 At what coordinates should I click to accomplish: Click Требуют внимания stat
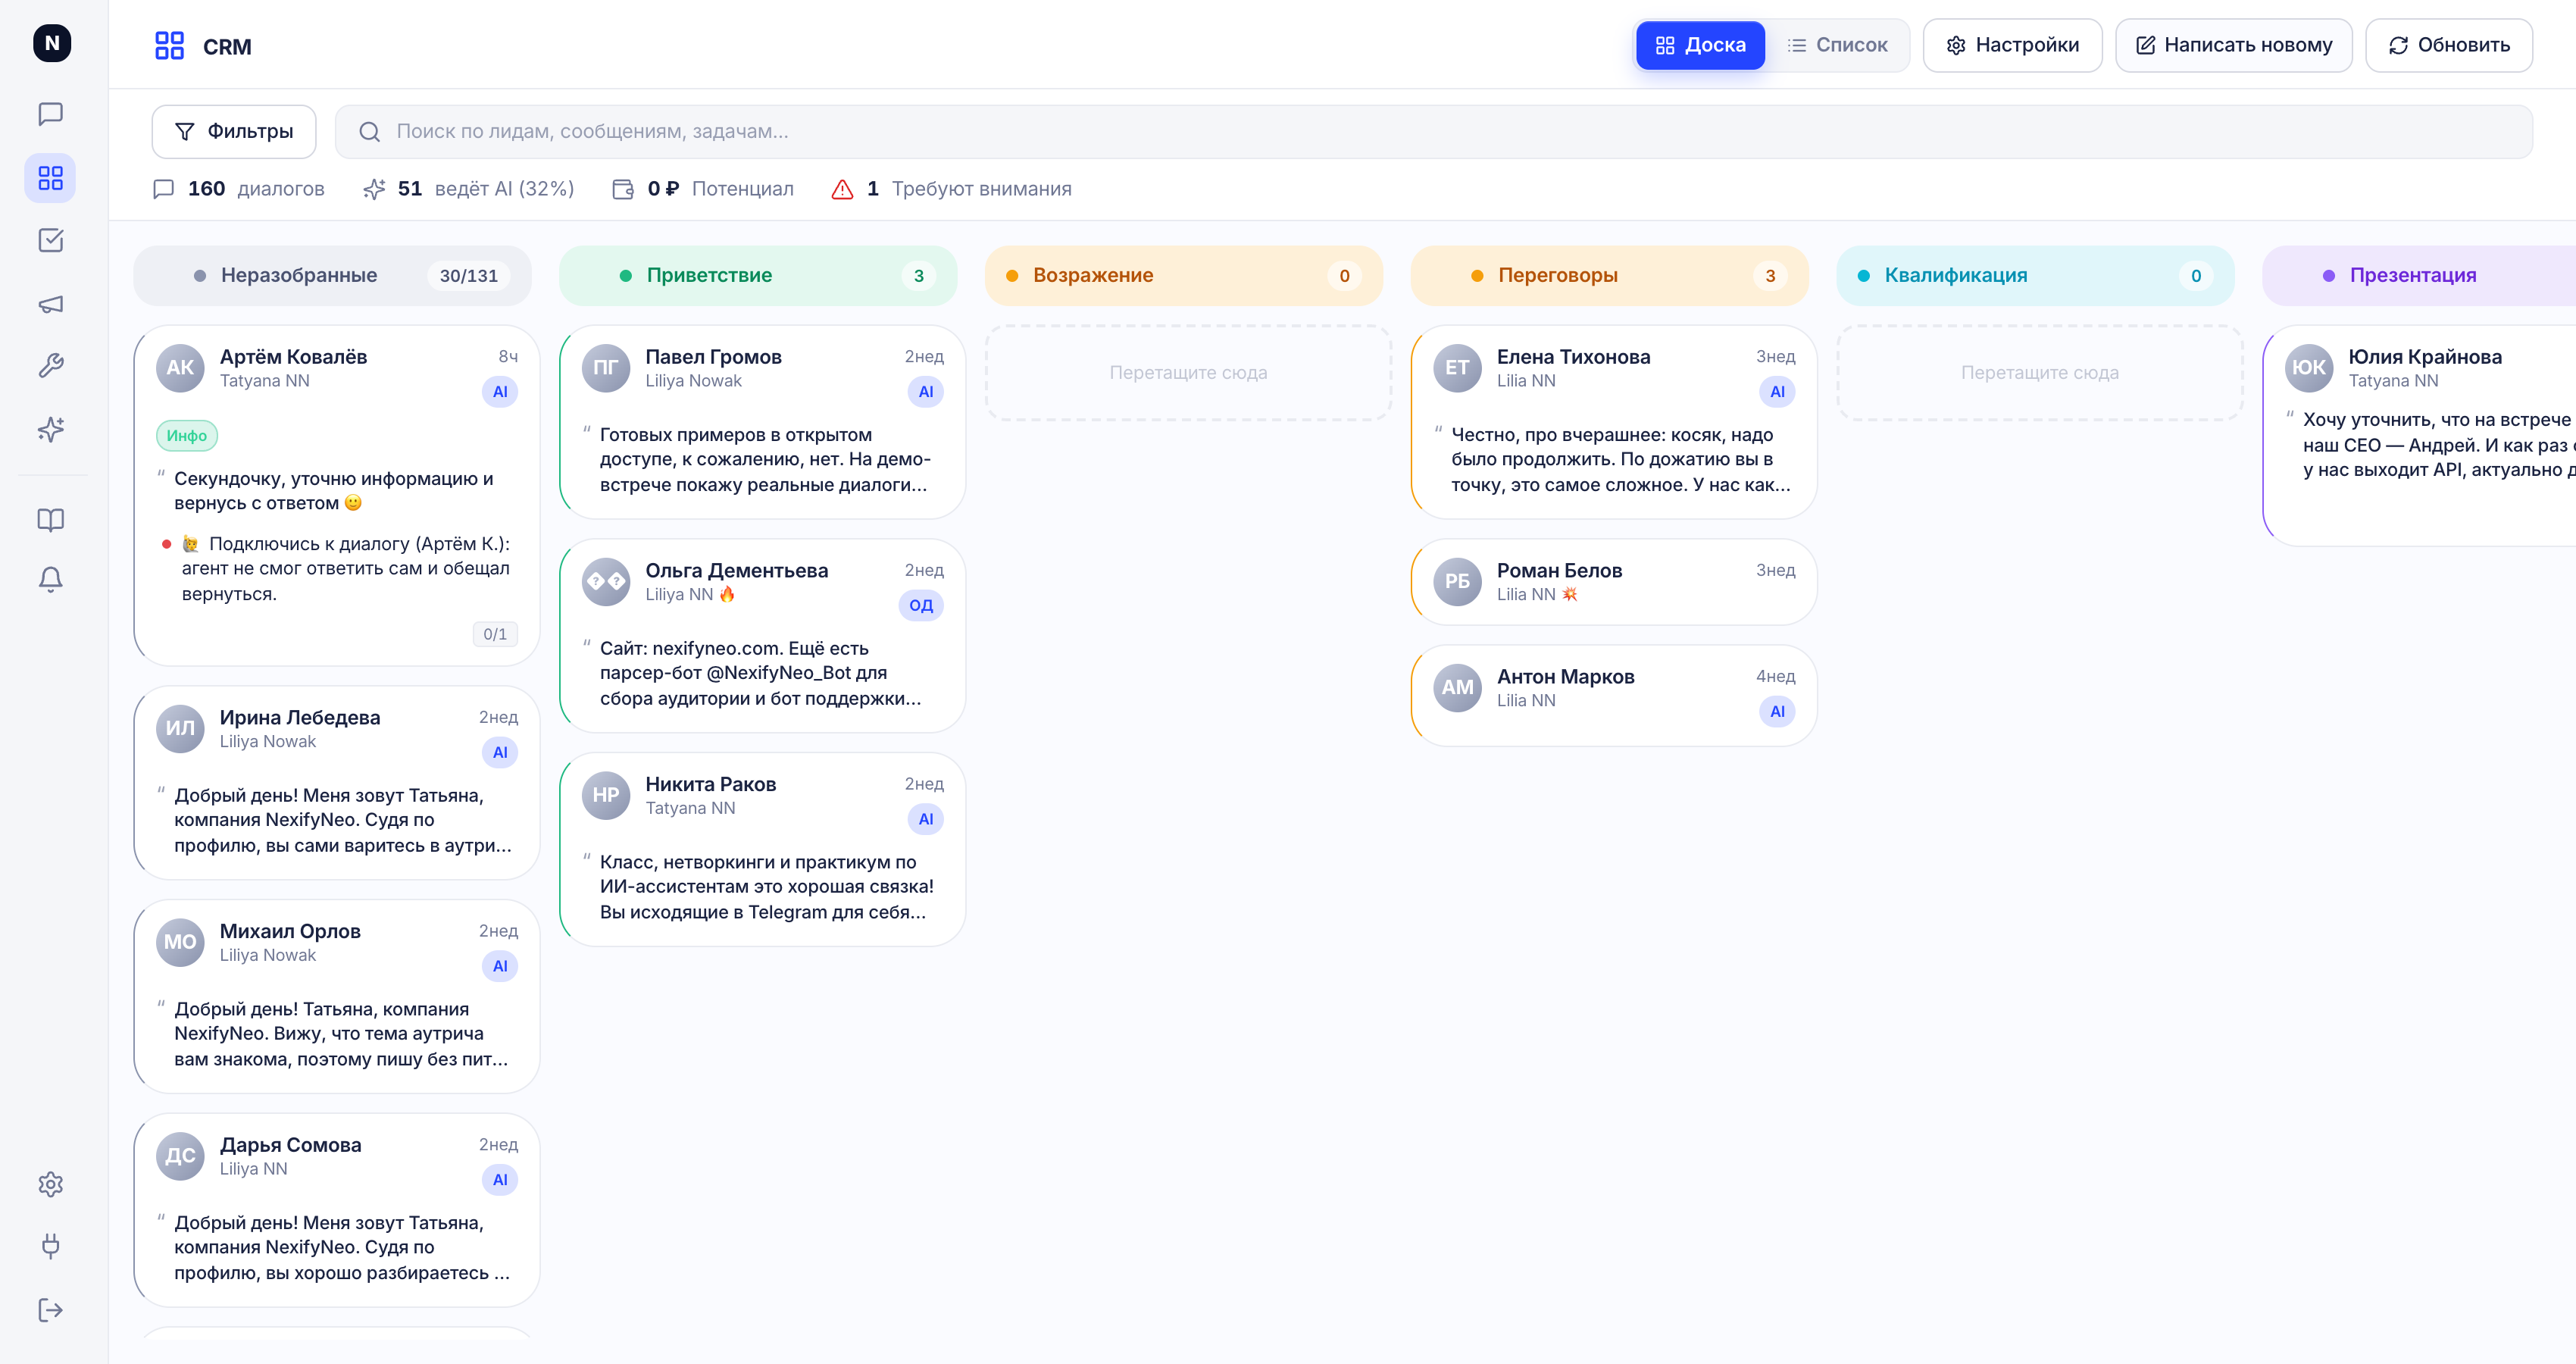[x=951, y=189]
